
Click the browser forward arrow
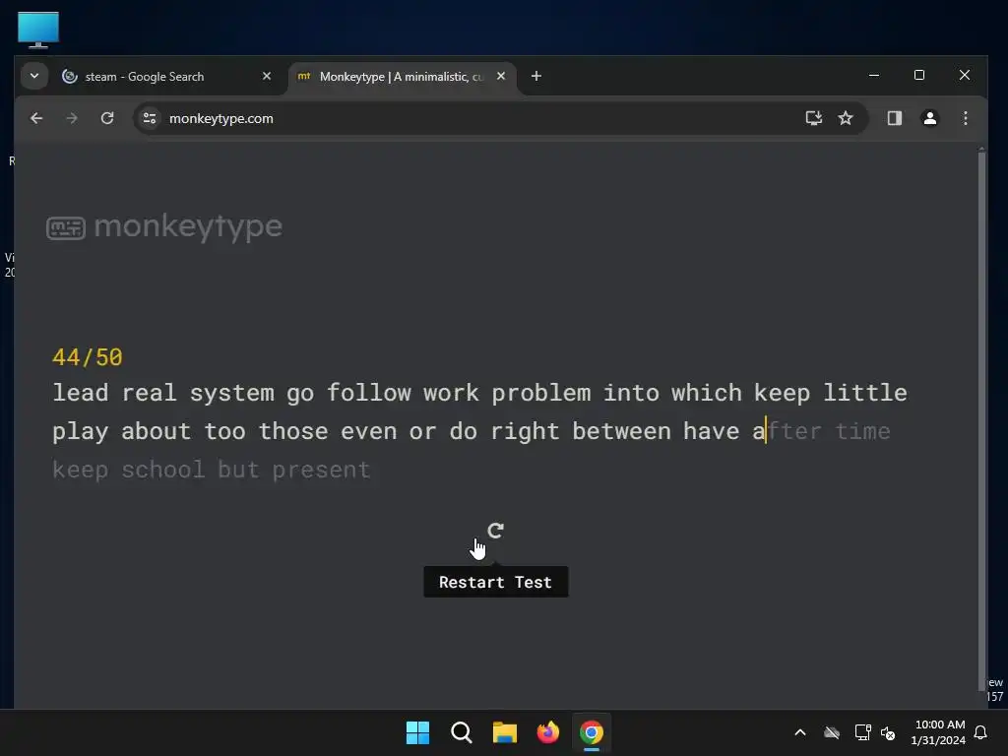pos(72,118)
